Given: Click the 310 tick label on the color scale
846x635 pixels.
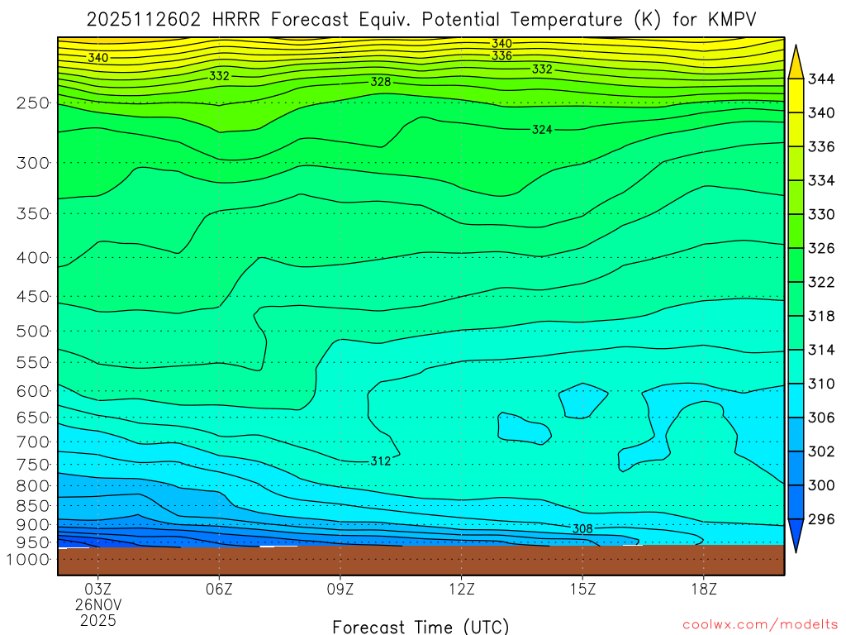Looking at the screenshot, I should (x=821, y=384).
